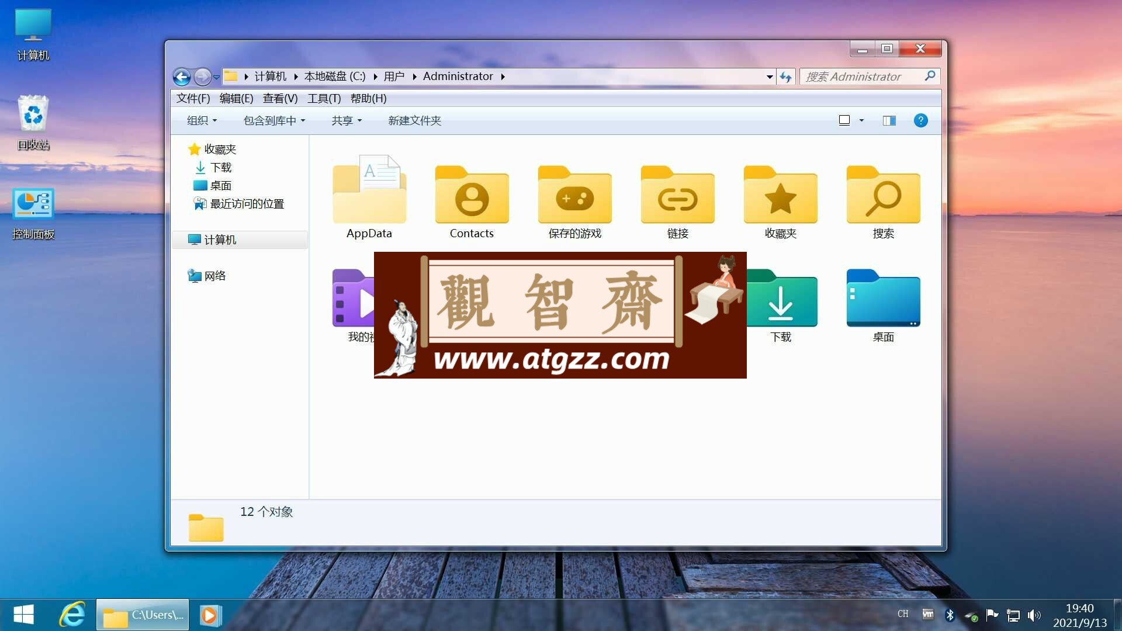Expand the address bar history dropdown
The image size is (1122, 631).
tap(770, 77)
